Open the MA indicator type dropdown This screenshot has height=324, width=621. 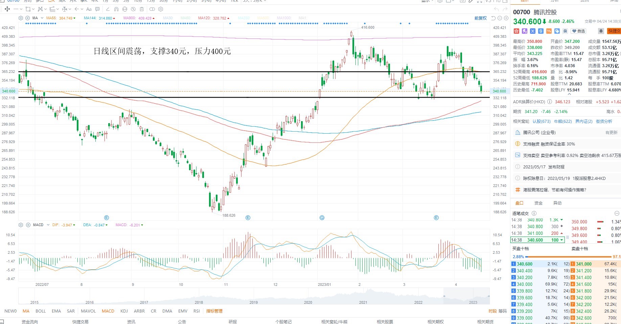pyautogui.click(x=42, y=18)
